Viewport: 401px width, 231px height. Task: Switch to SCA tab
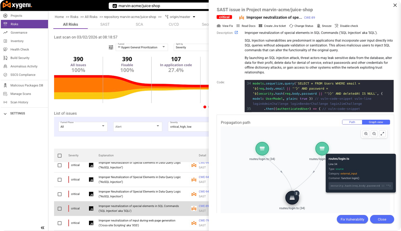click(x=139, y=24)
